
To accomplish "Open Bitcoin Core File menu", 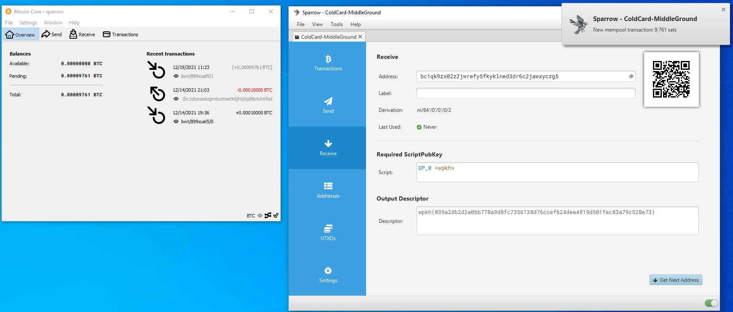I will pyautogui.click(x=9, y=23).
